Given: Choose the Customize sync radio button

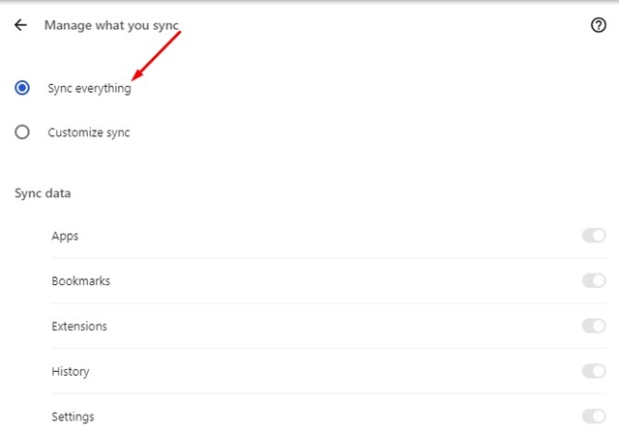Looking at the screenshot, I should click(22, 132).
